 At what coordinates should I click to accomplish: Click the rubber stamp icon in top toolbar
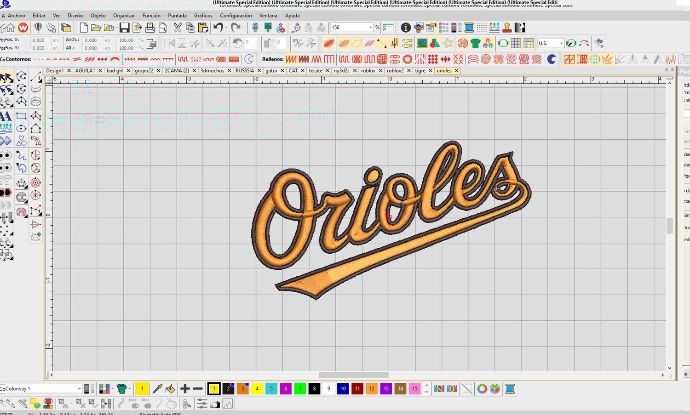point(507,28)
